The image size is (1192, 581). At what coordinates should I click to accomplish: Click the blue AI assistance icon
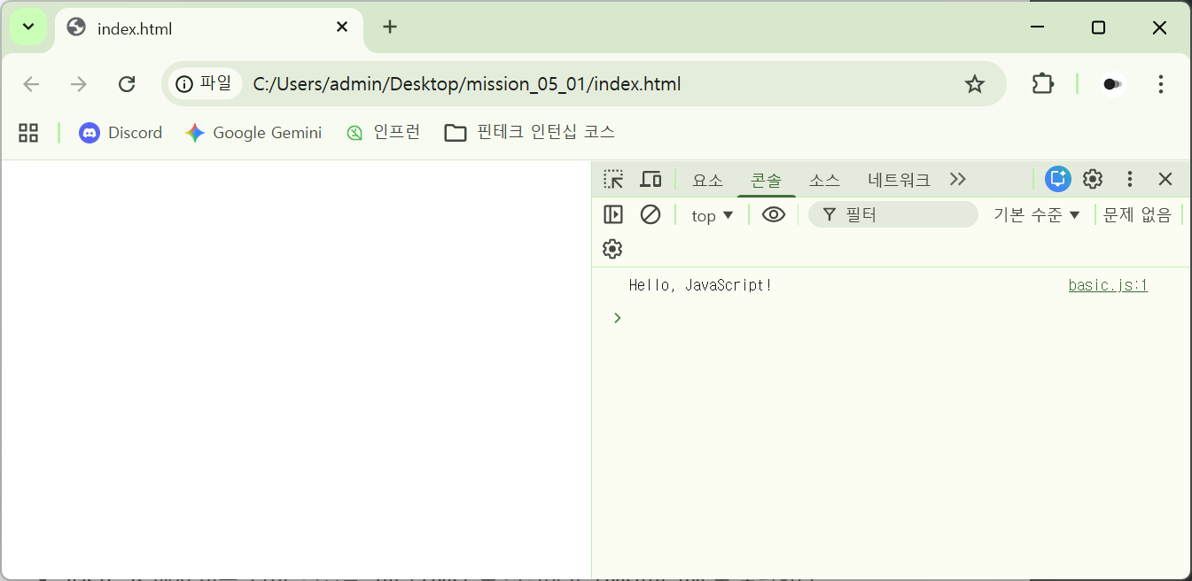click(x=1057, y=179)
